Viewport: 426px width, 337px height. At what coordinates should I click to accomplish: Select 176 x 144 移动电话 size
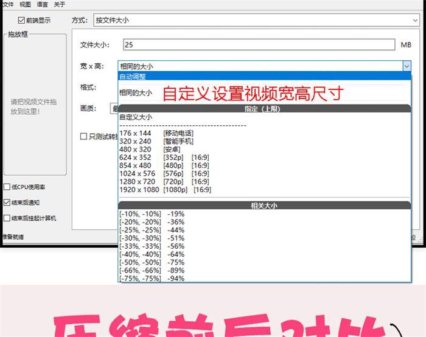coord(265,133)
